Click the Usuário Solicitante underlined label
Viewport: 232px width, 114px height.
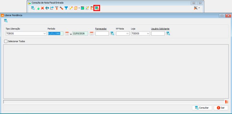[160, 29]
